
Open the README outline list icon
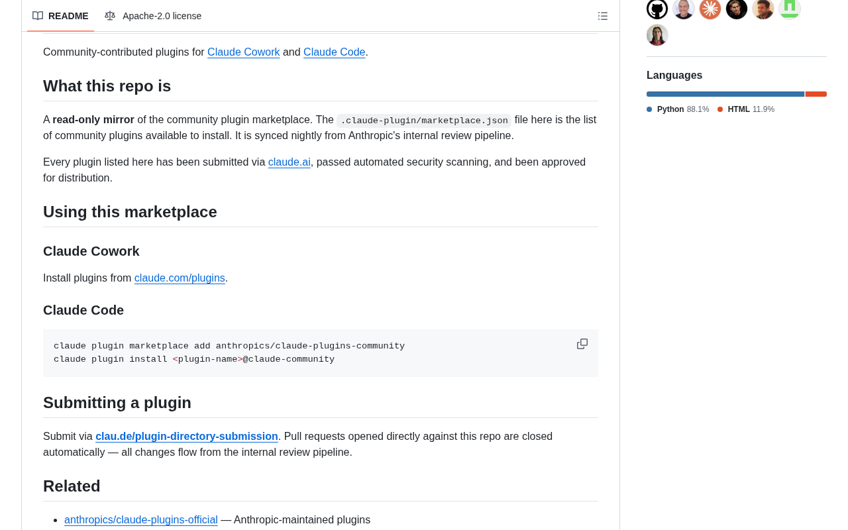(x=603, y=16)
